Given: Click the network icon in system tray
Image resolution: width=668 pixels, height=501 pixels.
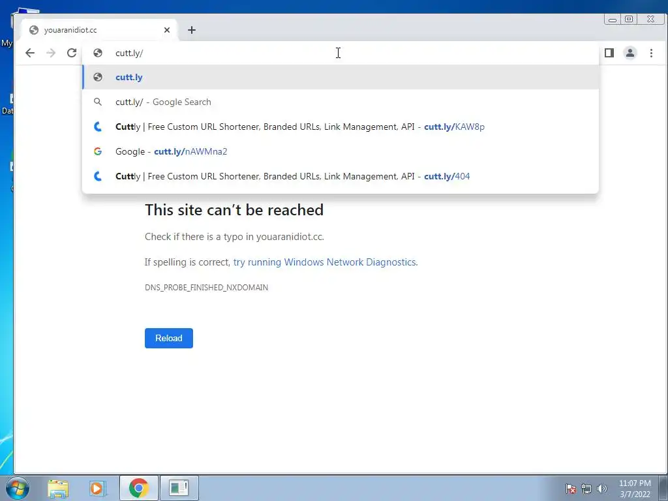Looking at the screenshot, I should pos(586,489).
